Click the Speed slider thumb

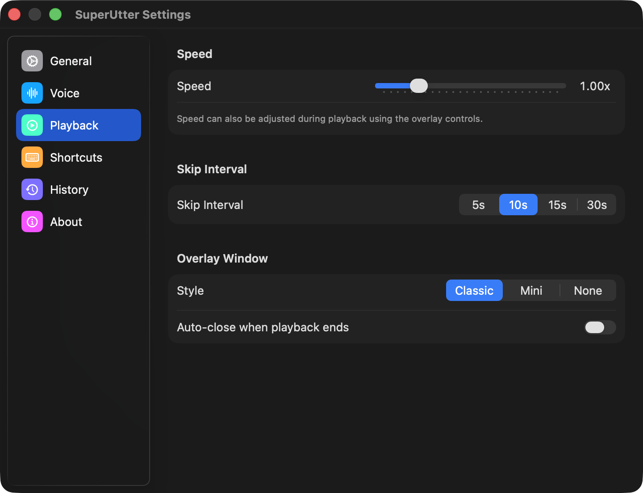[x=419, y=86]
